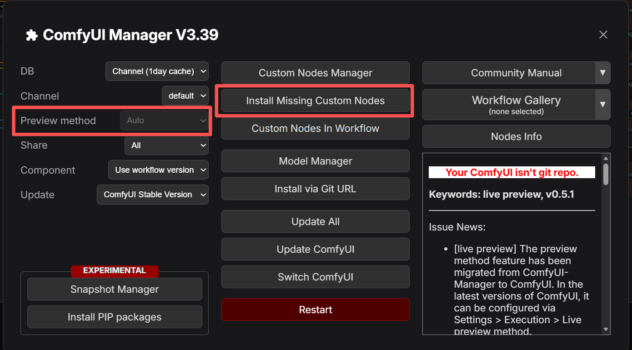This screenshot has width=632, height=350.
Task: Choose Install via Git URL
Action: pos(316,189)
